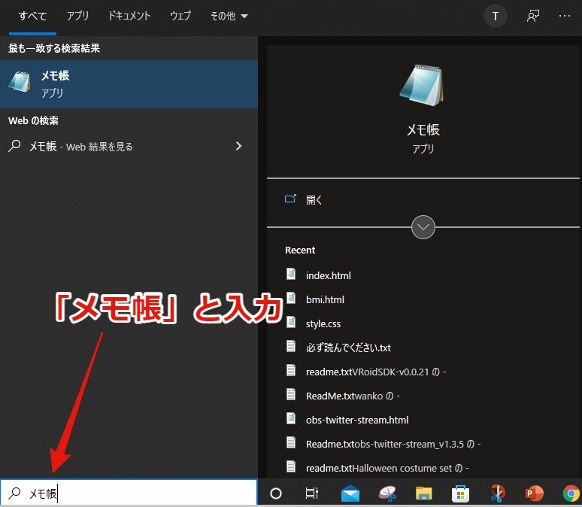Open recent file obs-twitter-stream.html
Viewport: 582px width, 507px height.
[357, 420]
